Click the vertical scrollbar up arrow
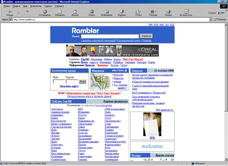Image resolution: width=228 pixels, height=166 pixels. pyautogui.click(x=226, y=25)
